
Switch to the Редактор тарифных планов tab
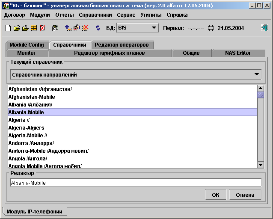tap(110, 53)
